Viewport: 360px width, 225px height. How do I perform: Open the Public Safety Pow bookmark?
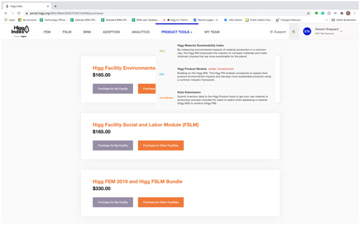(259, 20)
